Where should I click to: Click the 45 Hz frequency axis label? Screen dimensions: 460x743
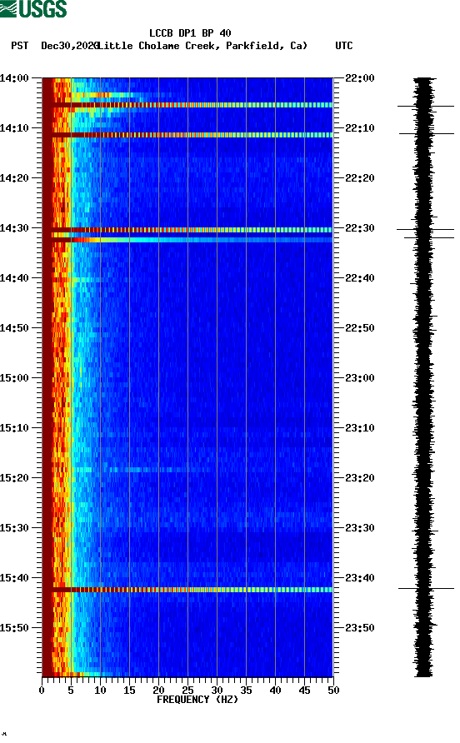pos(304,691)
